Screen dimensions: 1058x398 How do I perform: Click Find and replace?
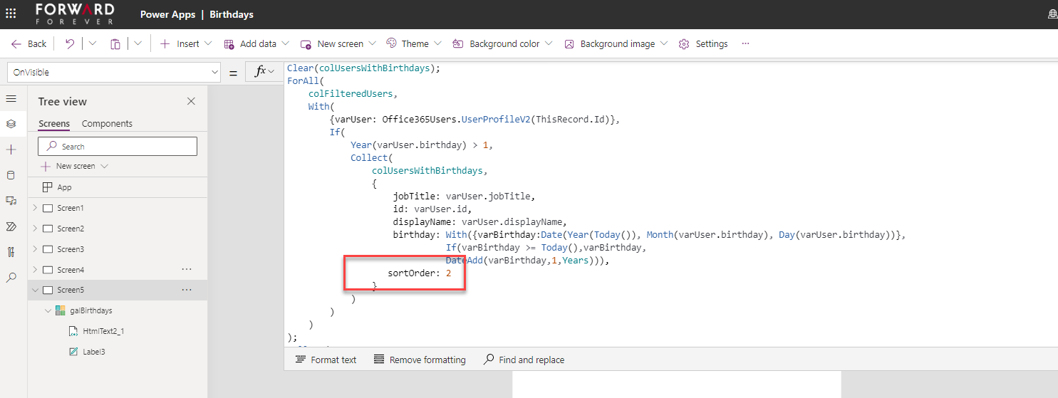tap(524, 360)
